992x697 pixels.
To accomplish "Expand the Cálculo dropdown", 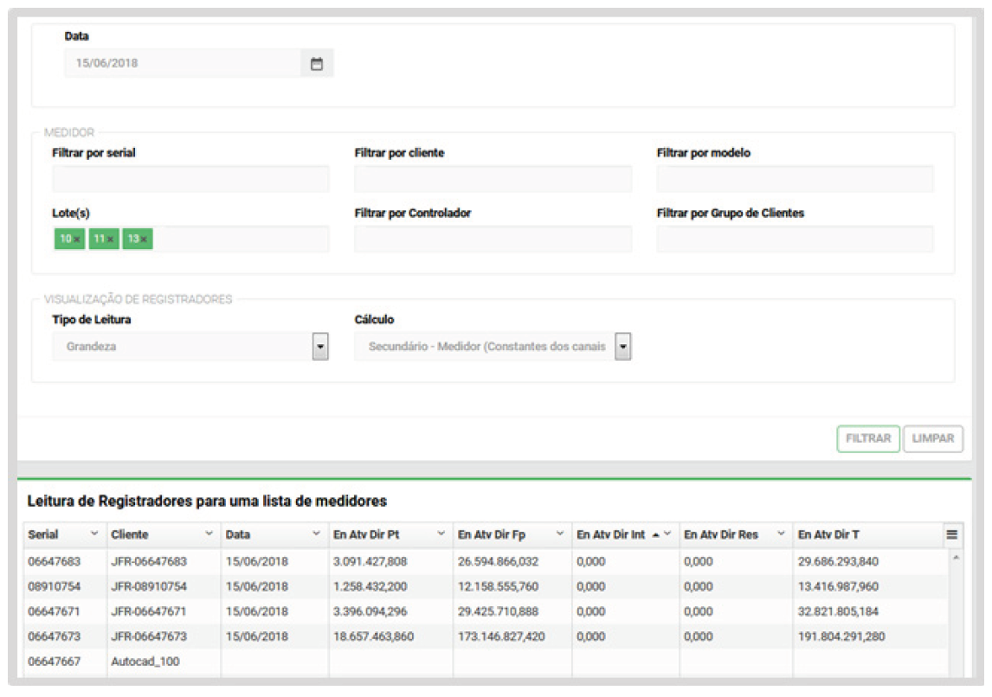I will coord(622,348).
